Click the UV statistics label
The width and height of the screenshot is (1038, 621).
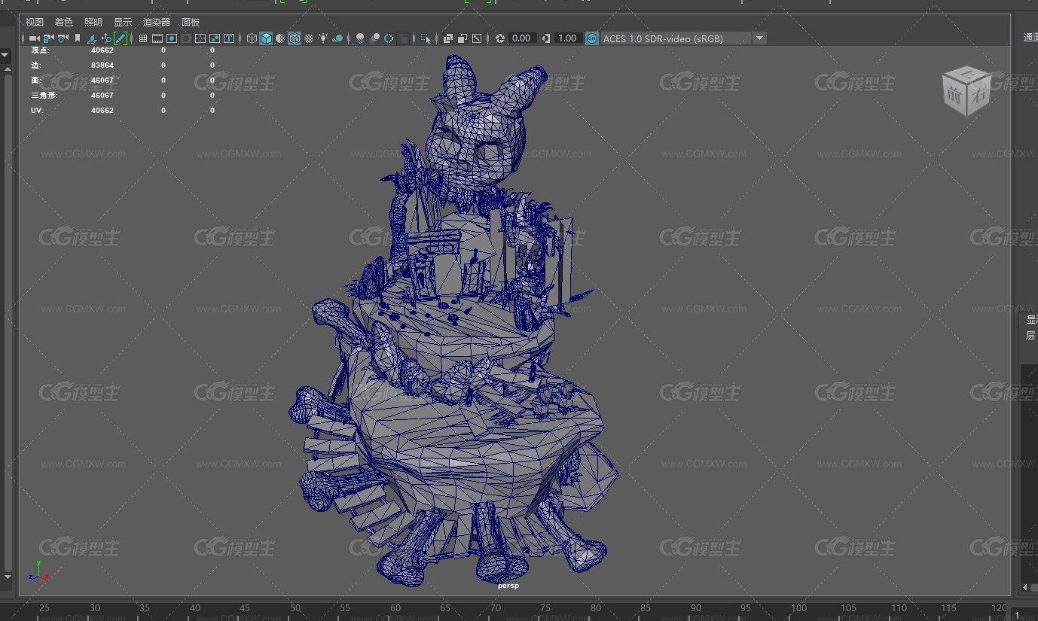pos(36,111)
